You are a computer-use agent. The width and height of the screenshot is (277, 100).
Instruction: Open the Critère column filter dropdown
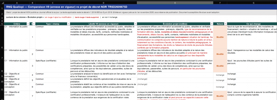[x=28, y=24]
